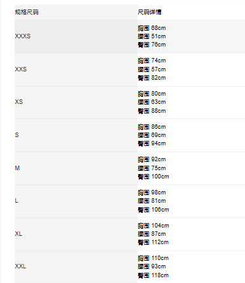The height and width of the screenshot is (283, 245).
Task: Click the L size label
Action: pos(17,201)
